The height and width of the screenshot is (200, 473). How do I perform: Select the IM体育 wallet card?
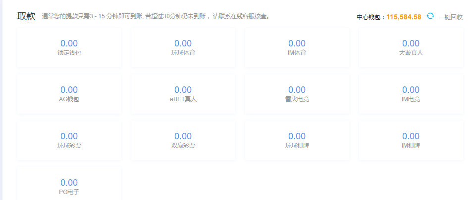point(297,47)
